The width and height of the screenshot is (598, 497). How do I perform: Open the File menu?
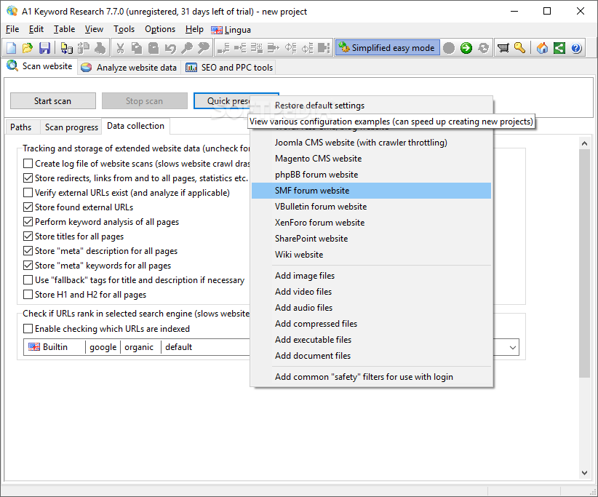[x=12, y=29]
